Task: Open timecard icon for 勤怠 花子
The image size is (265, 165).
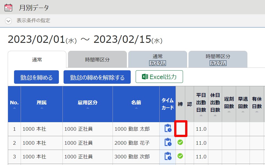Action: [168, 142]
